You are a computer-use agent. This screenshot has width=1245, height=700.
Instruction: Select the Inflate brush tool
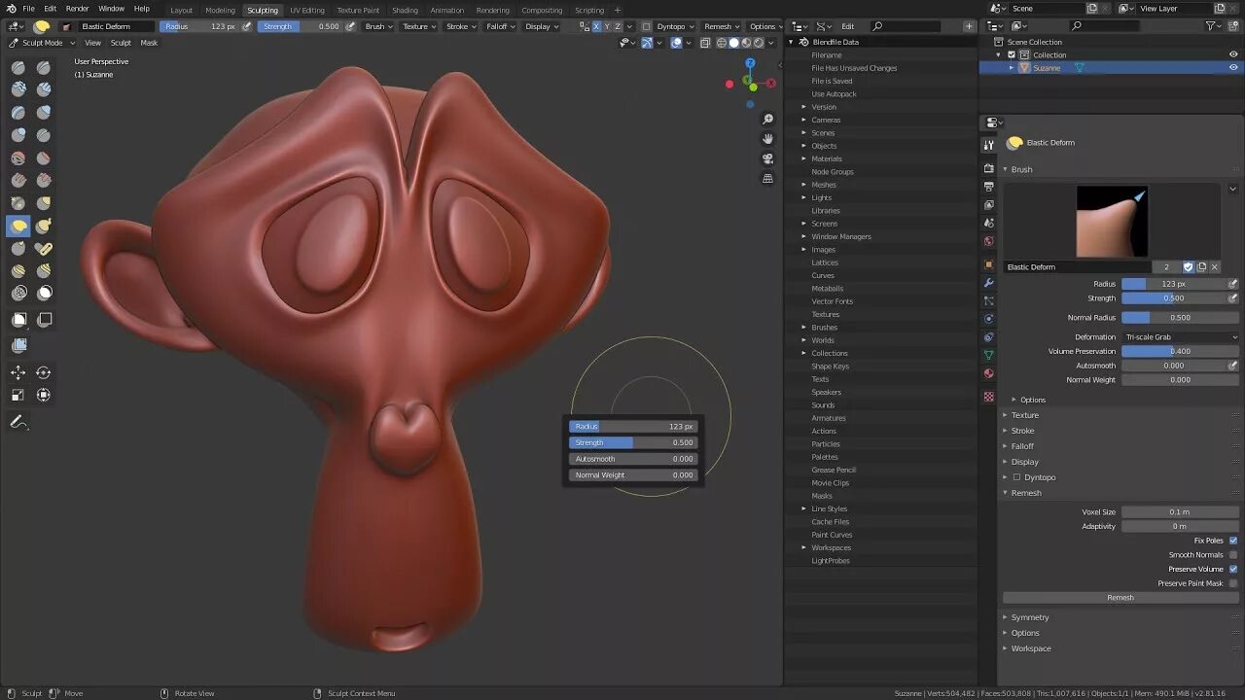pyautogui.click(x=44, y=113)
